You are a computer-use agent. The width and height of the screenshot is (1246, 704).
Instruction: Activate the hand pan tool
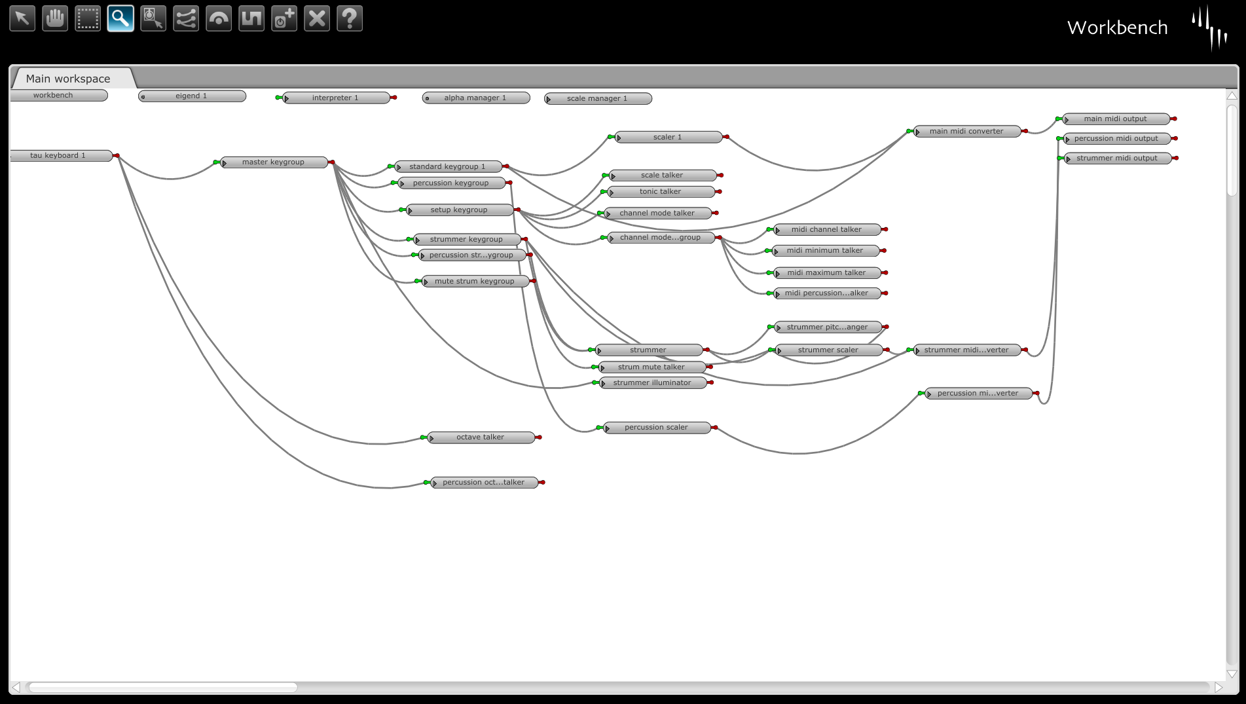pos(55,18)
